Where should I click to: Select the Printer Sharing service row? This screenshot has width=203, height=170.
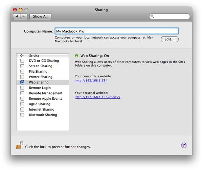43,77
